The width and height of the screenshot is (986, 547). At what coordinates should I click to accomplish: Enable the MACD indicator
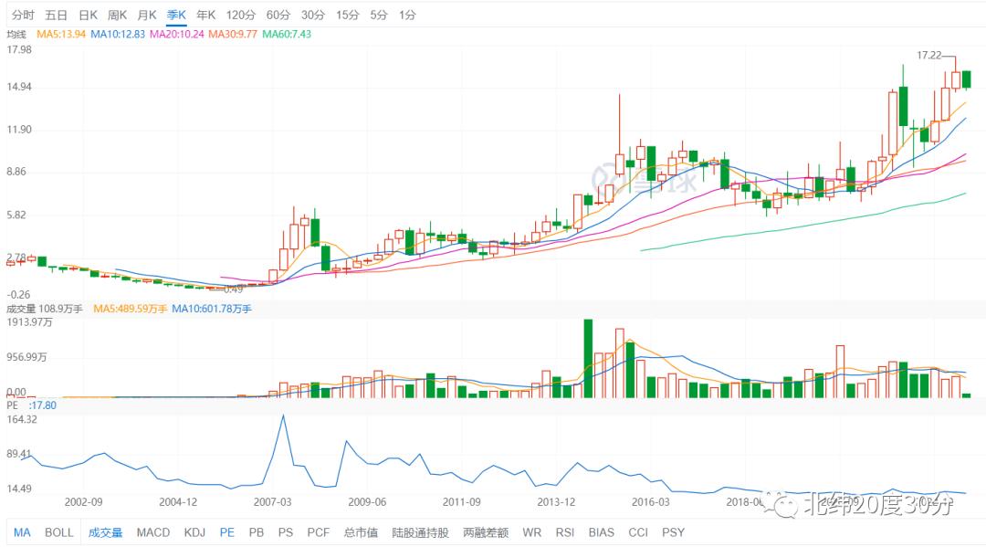point(153,532)
